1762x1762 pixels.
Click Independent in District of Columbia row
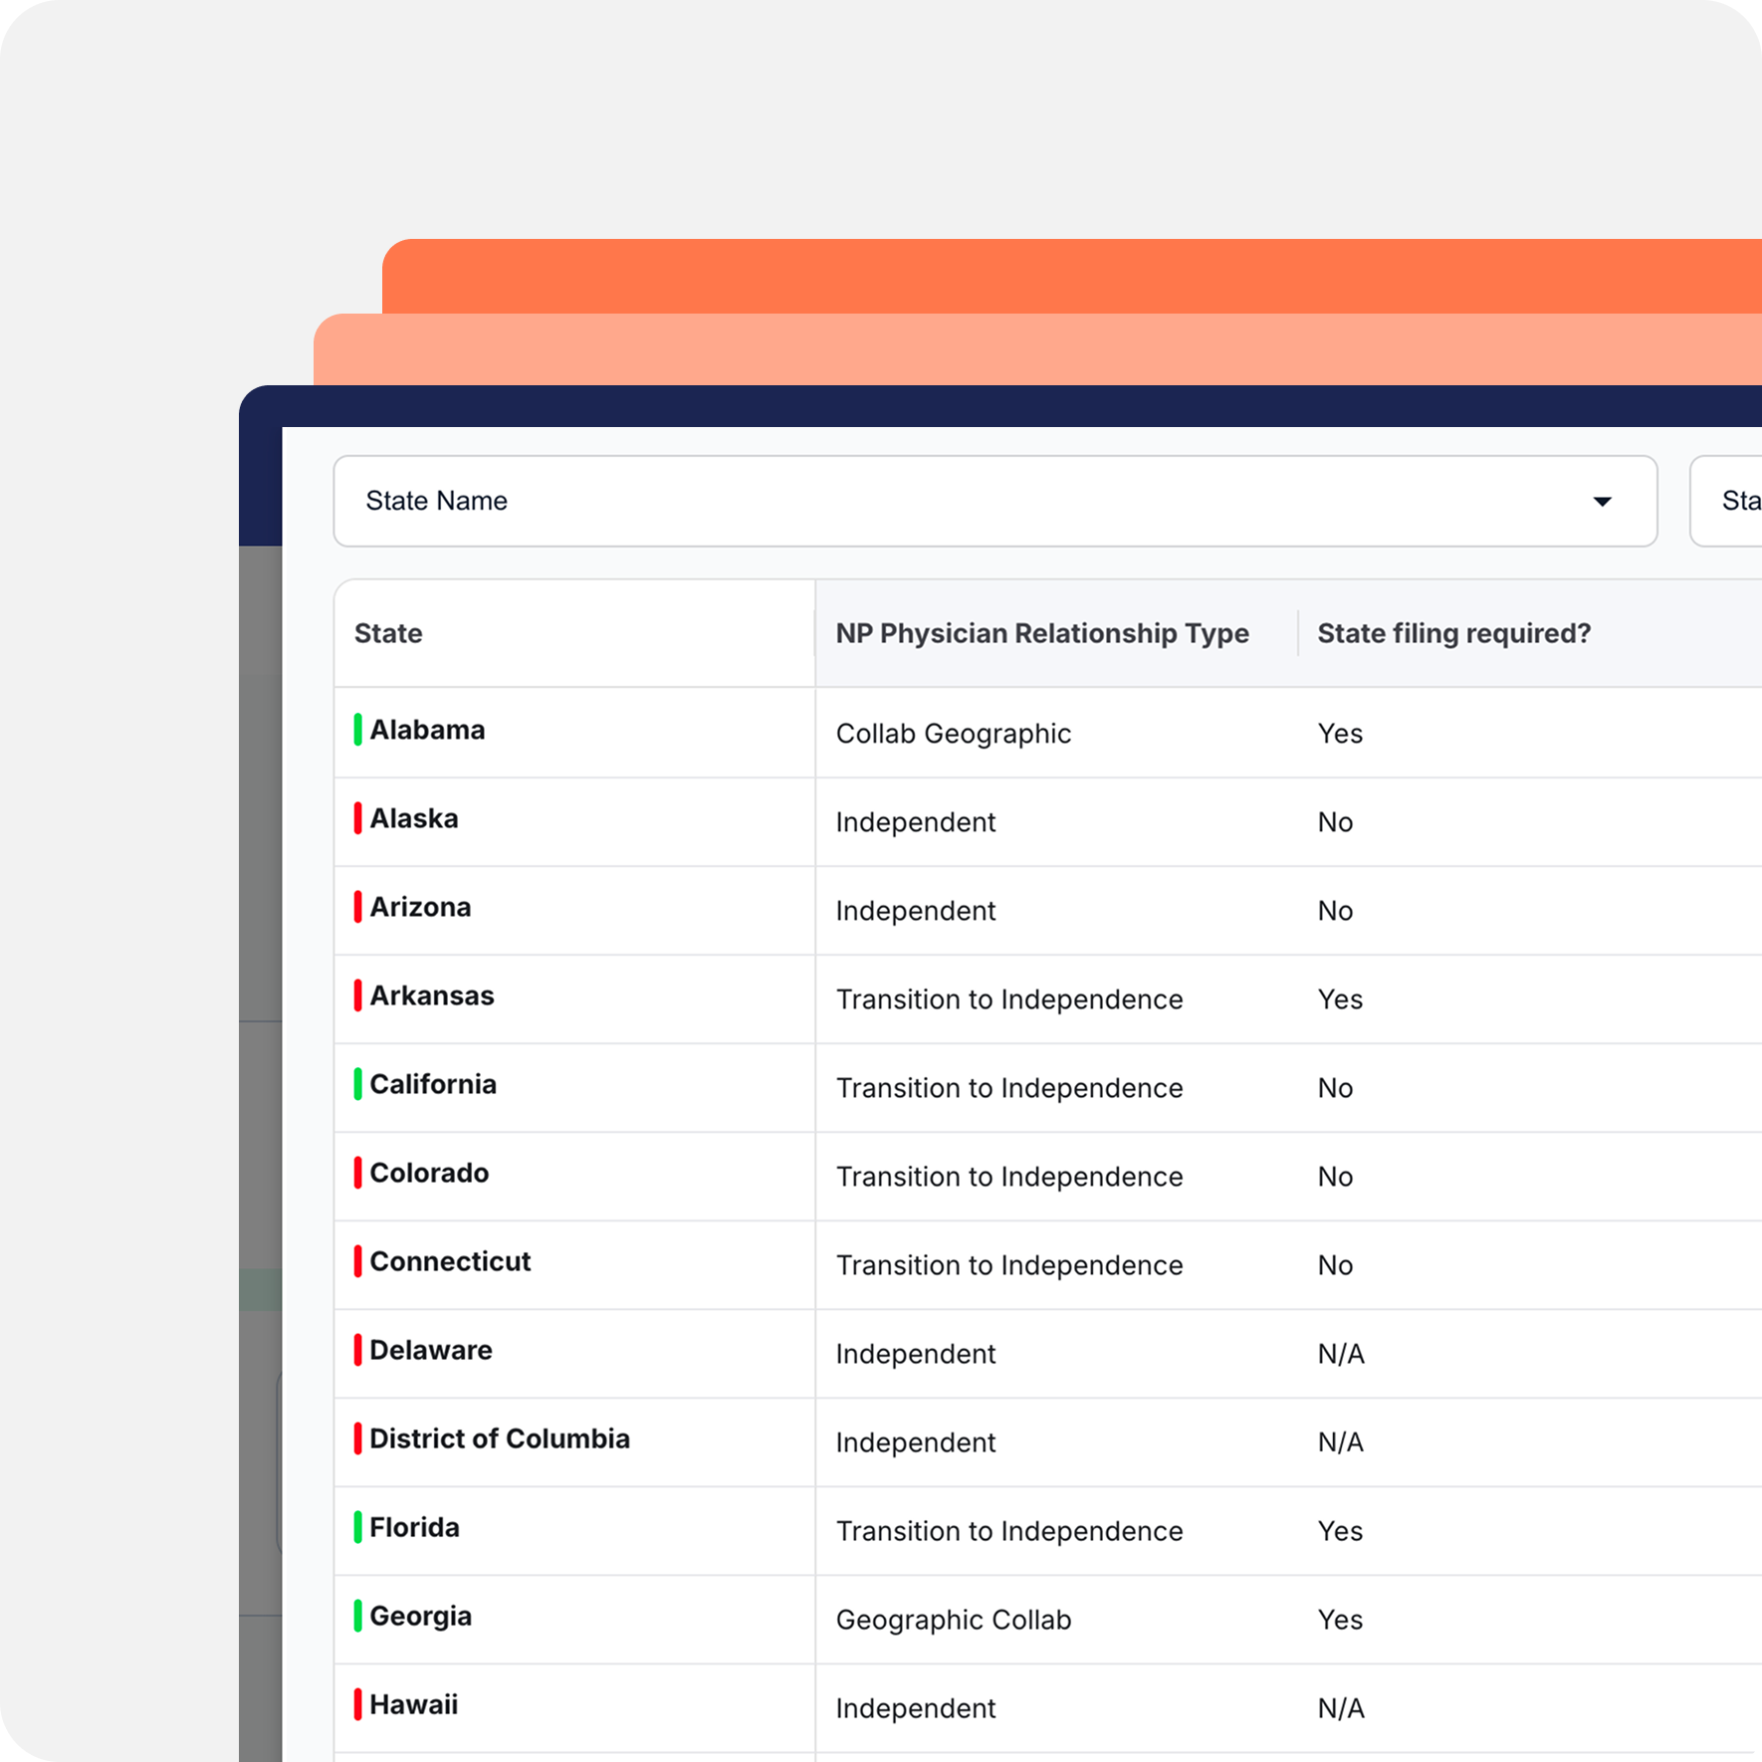(x=916, y=1442)
